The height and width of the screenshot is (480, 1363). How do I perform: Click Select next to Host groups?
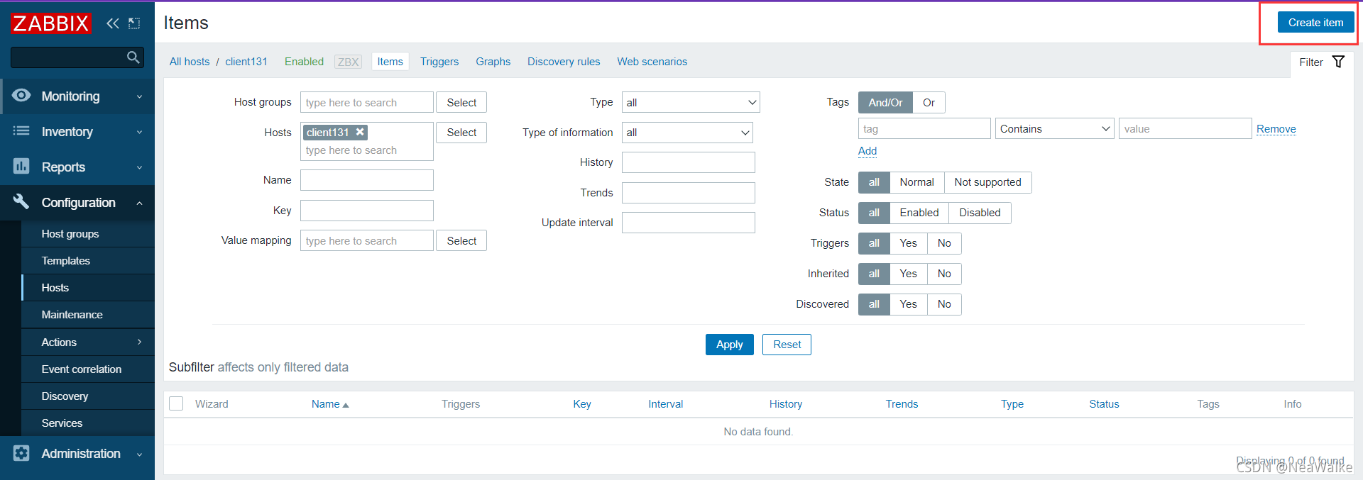(461, 102)
